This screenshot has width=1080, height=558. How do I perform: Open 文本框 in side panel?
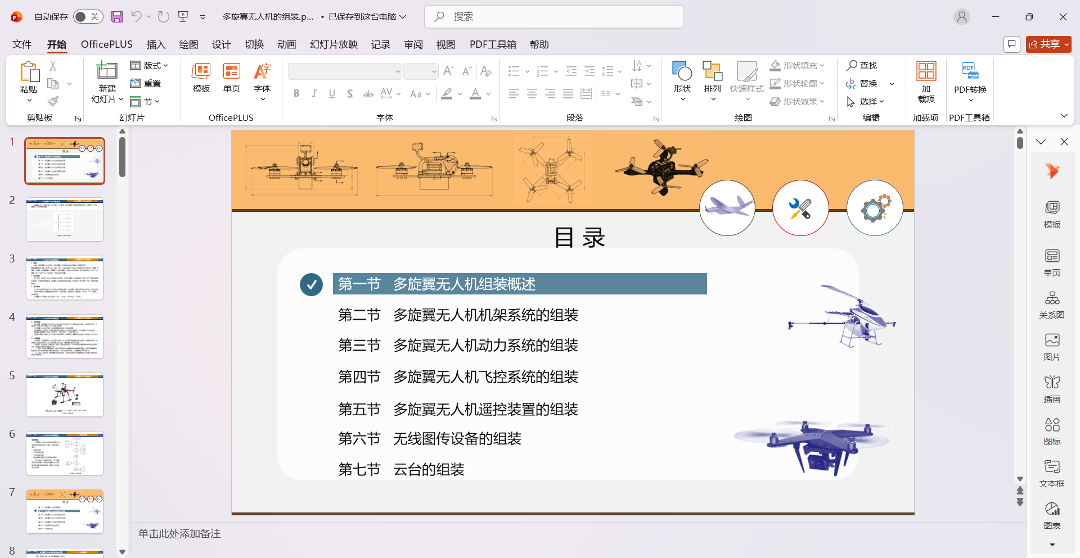[x=1052, y=473]
